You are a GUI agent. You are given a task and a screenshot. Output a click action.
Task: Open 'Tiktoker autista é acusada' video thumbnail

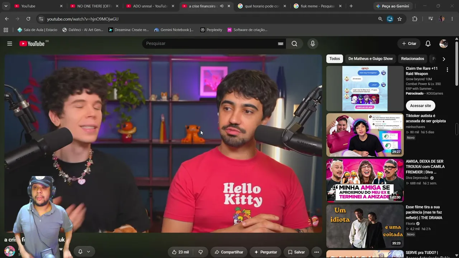point(365,135)
